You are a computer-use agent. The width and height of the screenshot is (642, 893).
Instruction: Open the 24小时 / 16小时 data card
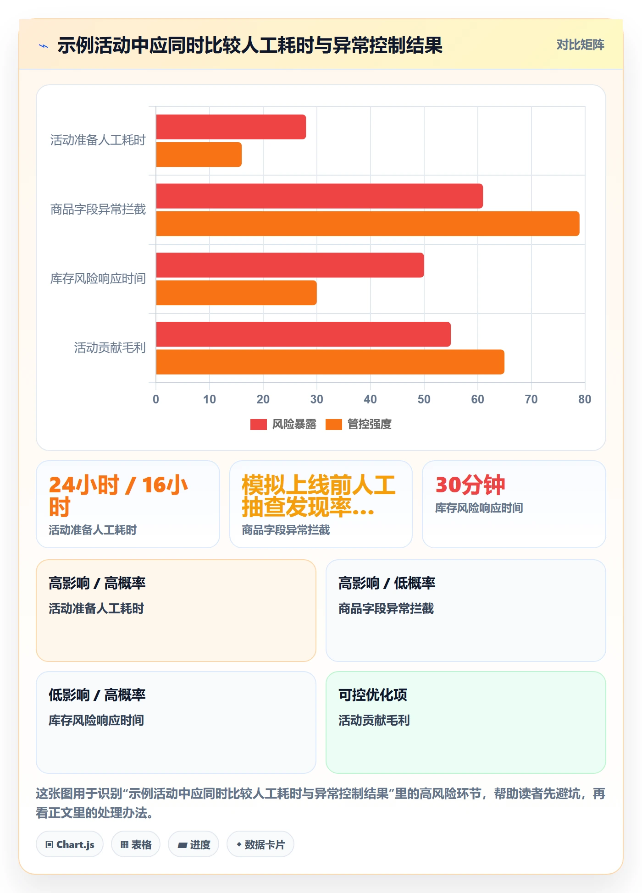pyautogui.click(x=128, y=504)
